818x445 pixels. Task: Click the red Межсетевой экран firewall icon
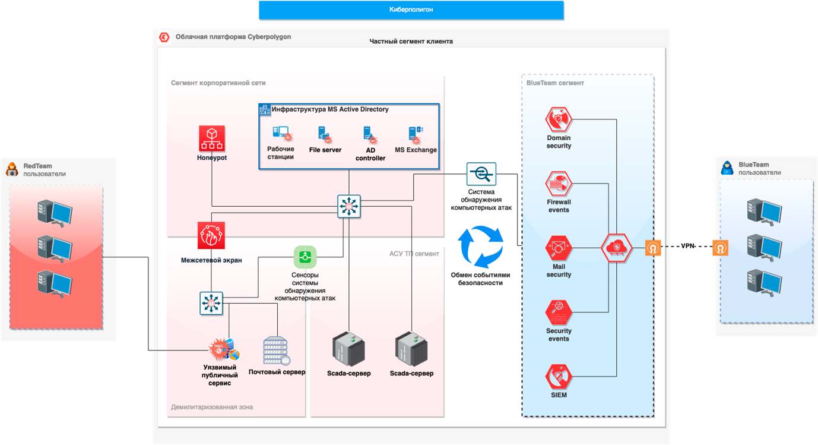coord(211,236)
